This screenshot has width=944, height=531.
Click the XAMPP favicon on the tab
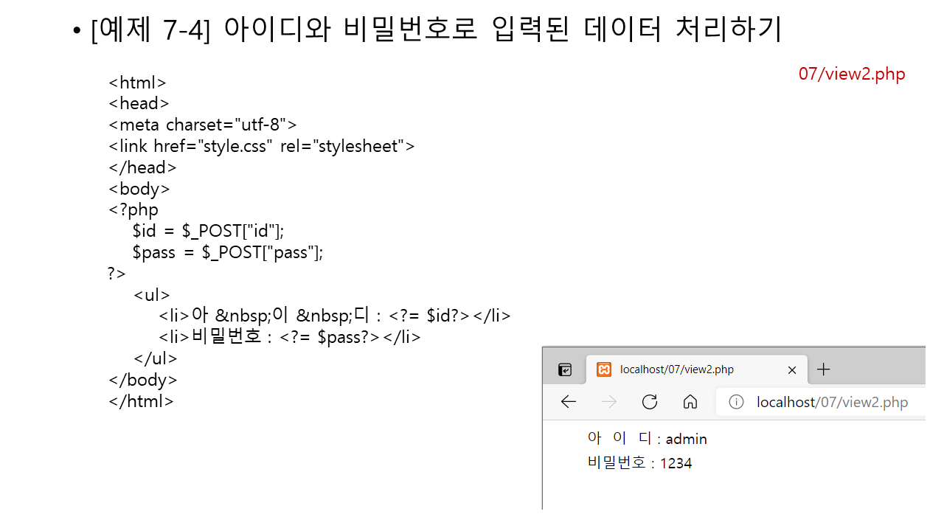[604, 369]
